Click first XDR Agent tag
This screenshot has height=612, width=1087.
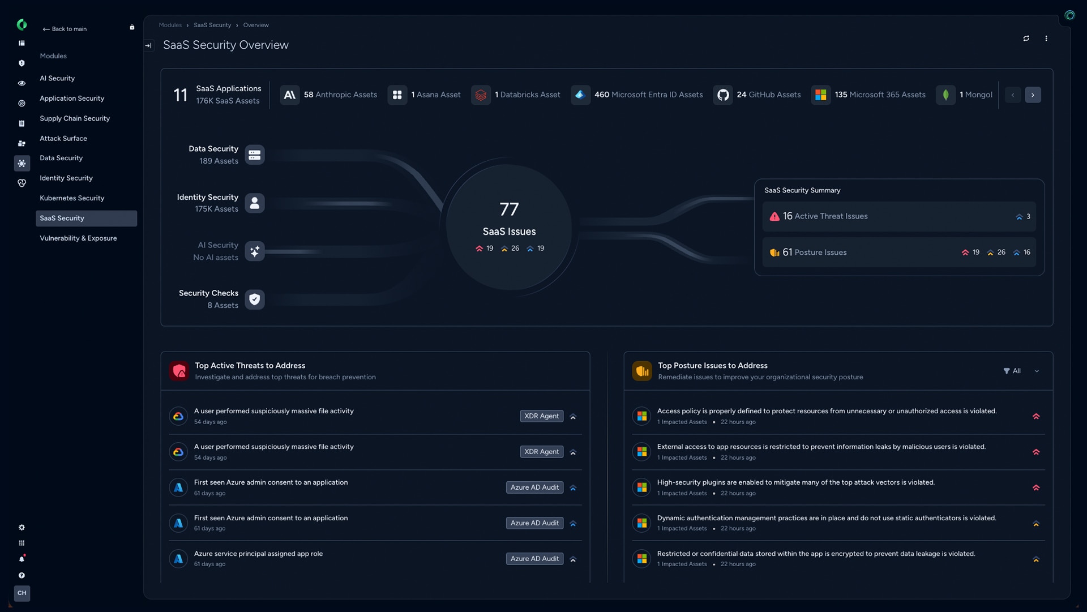click(541, 416)
